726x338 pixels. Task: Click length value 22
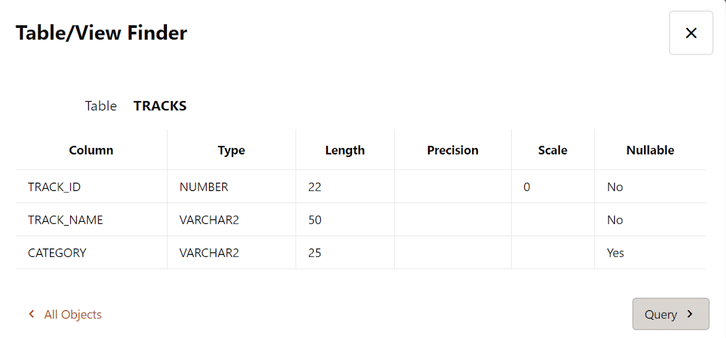pos(315,187)
